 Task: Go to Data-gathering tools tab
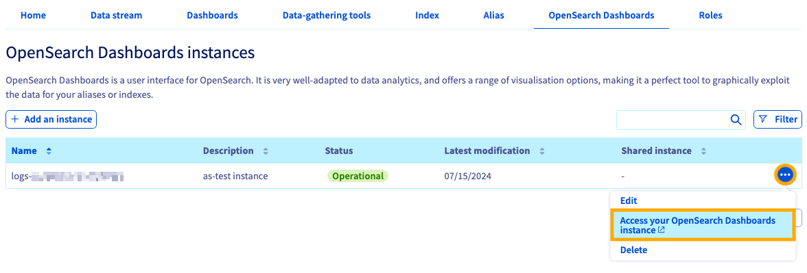click(327, 15)
